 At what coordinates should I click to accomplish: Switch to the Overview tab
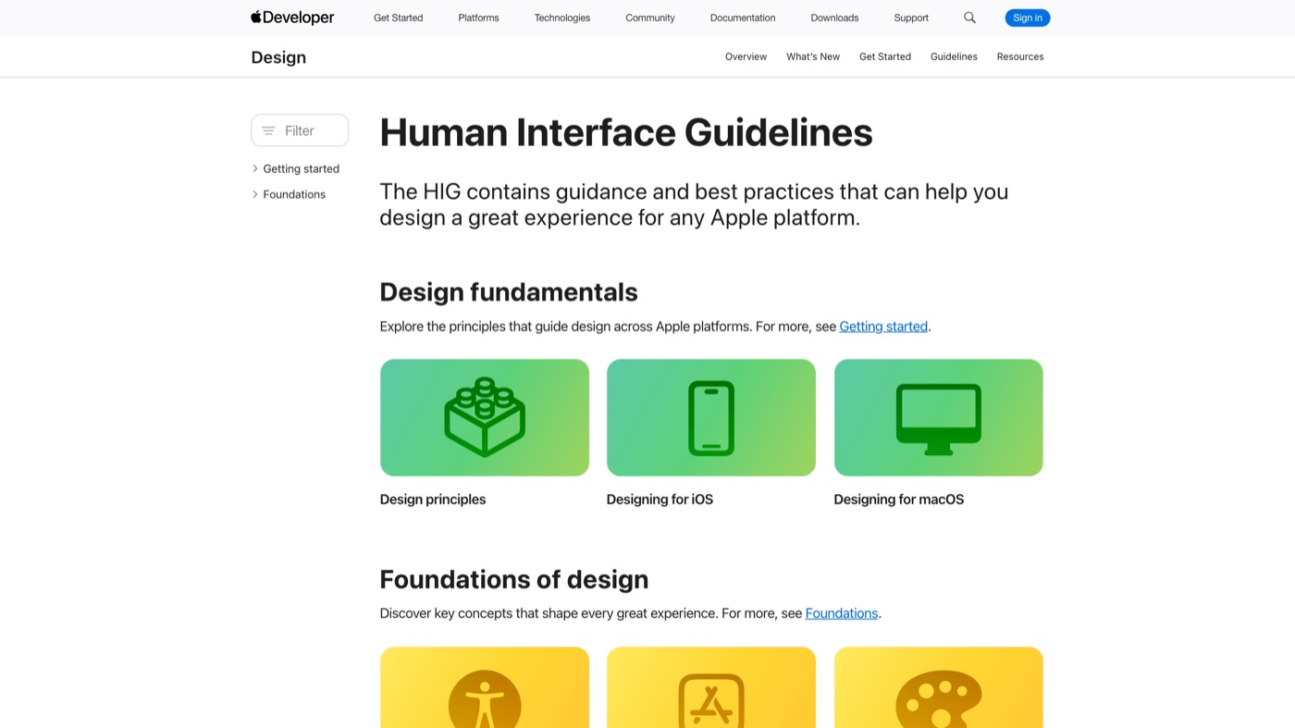[746, 56]
